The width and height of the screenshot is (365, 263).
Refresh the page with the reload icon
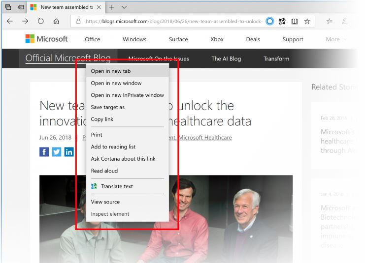(x=41, y=21)
